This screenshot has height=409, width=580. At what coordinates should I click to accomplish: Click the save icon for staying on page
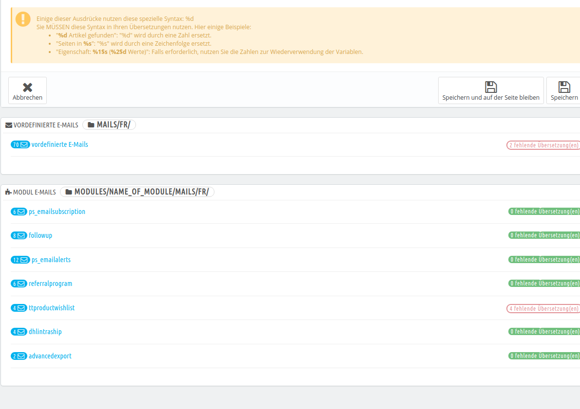click(x=491, y=87)
